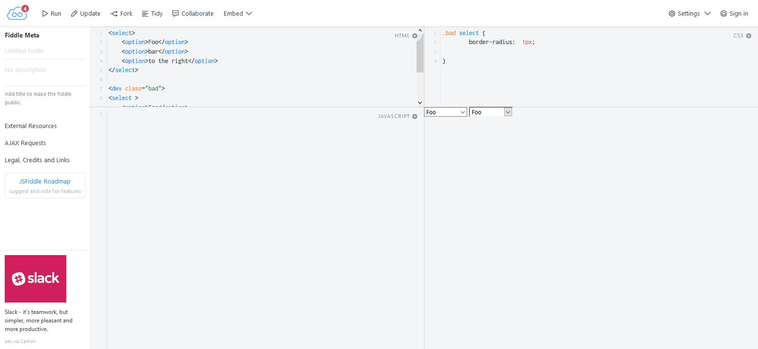Click Sign in
Screen dimensions: 758x349
point(734,13)
